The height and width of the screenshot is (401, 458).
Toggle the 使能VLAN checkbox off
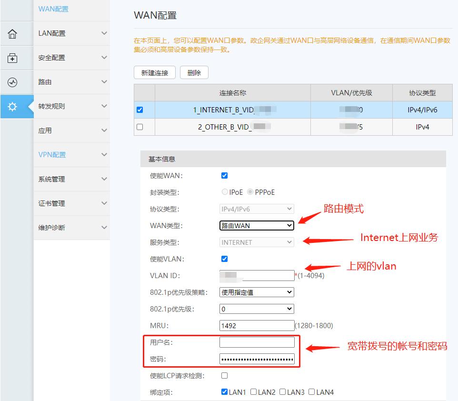click(x=224, y=259)
